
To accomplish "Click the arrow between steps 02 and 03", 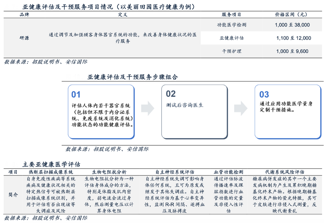I will click(241, 108).
